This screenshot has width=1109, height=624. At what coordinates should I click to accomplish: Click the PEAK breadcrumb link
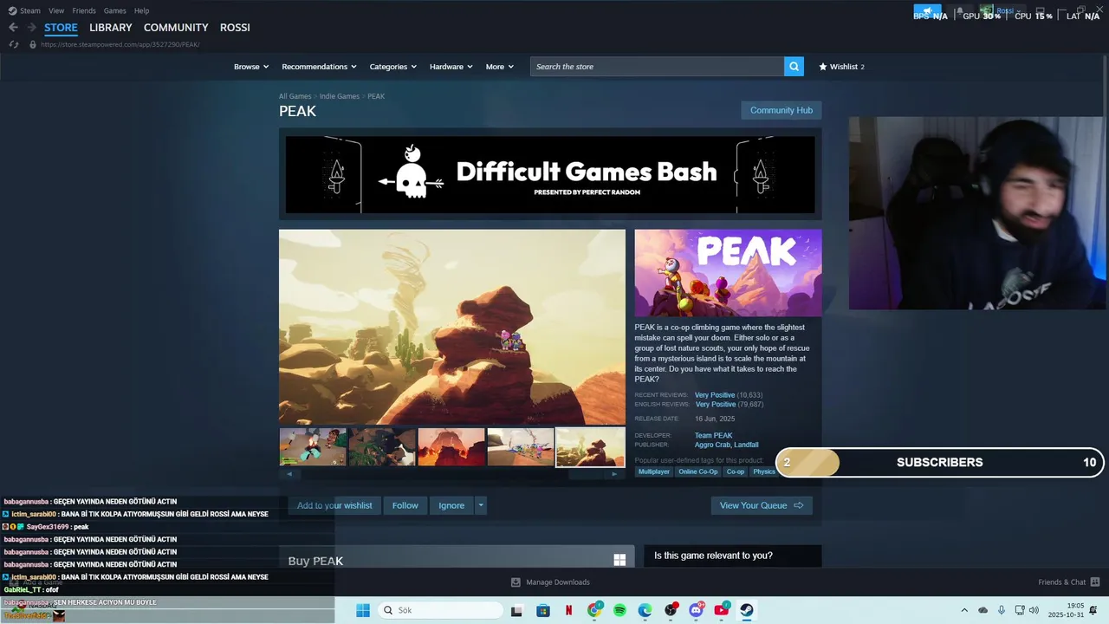(x=376, y=96)
